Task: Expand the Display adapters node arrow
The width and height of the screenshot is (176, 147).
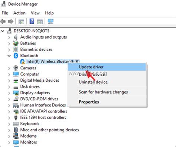Action: click(9, 93)
